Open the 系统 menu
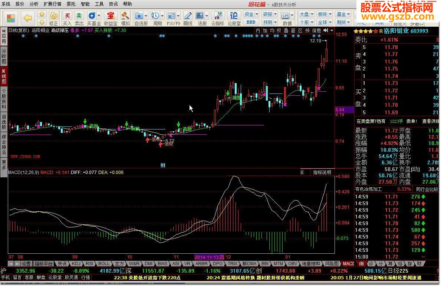 (6, 4)
